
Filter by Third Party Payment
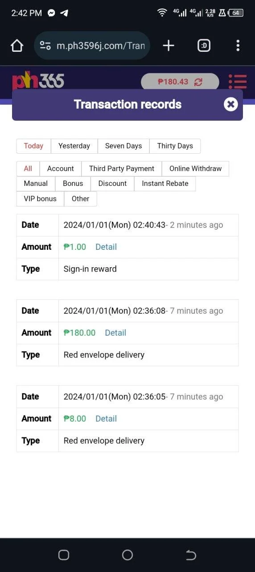click(x=122, y=169)
